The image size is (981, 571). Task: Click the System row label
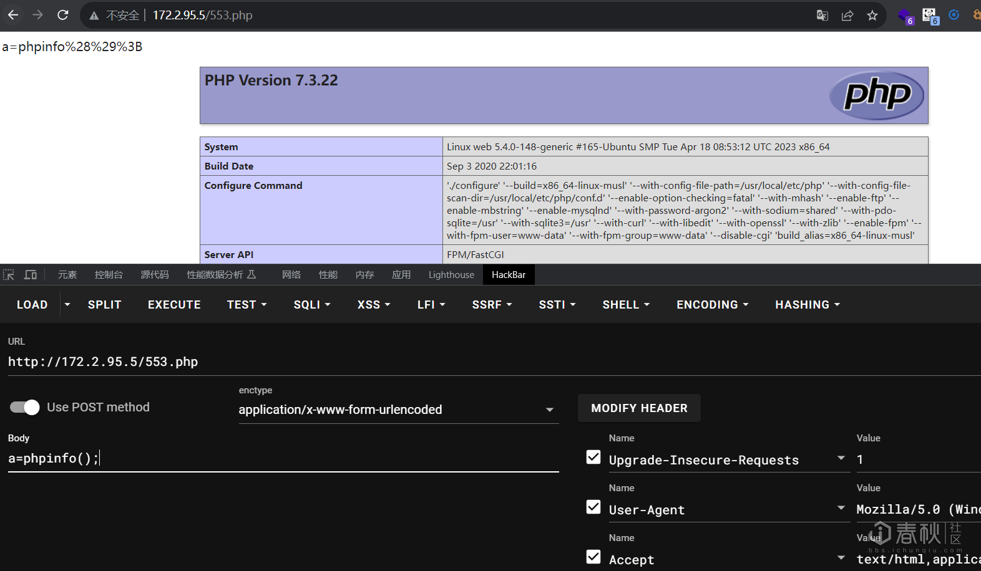coord(222,147)
